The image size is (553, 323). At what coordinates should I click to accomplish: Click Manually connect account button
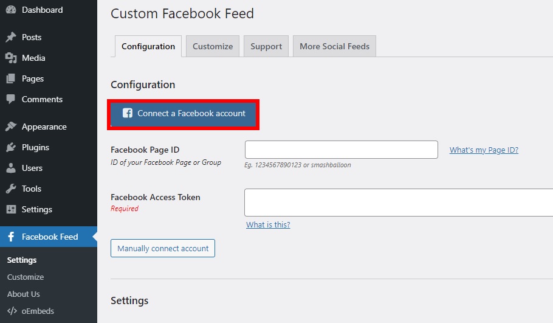point(163,248)
